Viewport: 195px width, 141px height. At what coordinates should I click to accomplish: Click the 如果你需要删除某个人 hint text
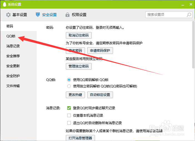click(x=114, y=131)
